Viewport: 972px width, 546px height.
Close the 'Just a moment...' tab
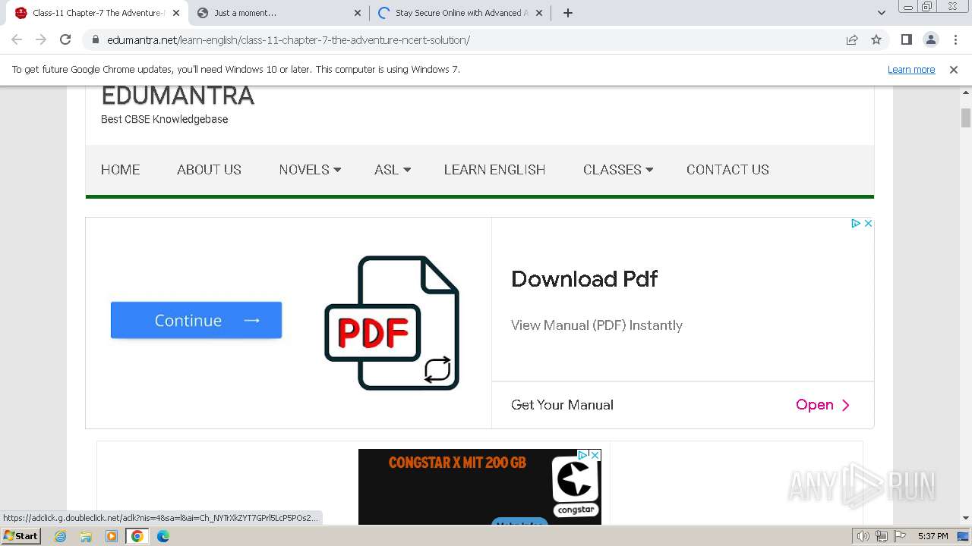[x=358, y=13]
